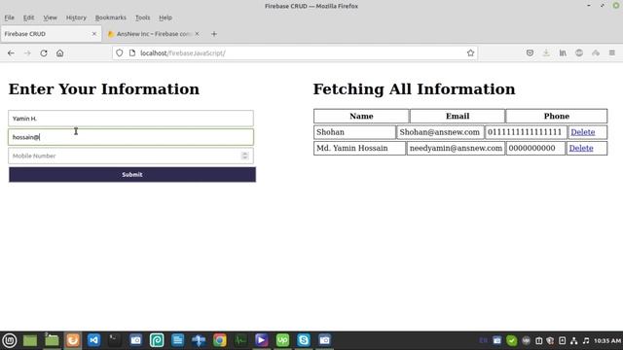Open the purple media player in the taskbar
This screenshot has width=623, height=350.
point(262,340)
